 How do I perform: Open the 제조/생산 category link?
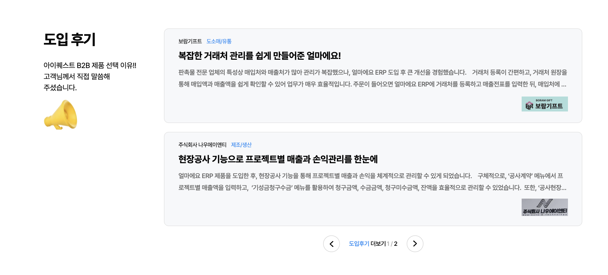[x=242, y=145]
